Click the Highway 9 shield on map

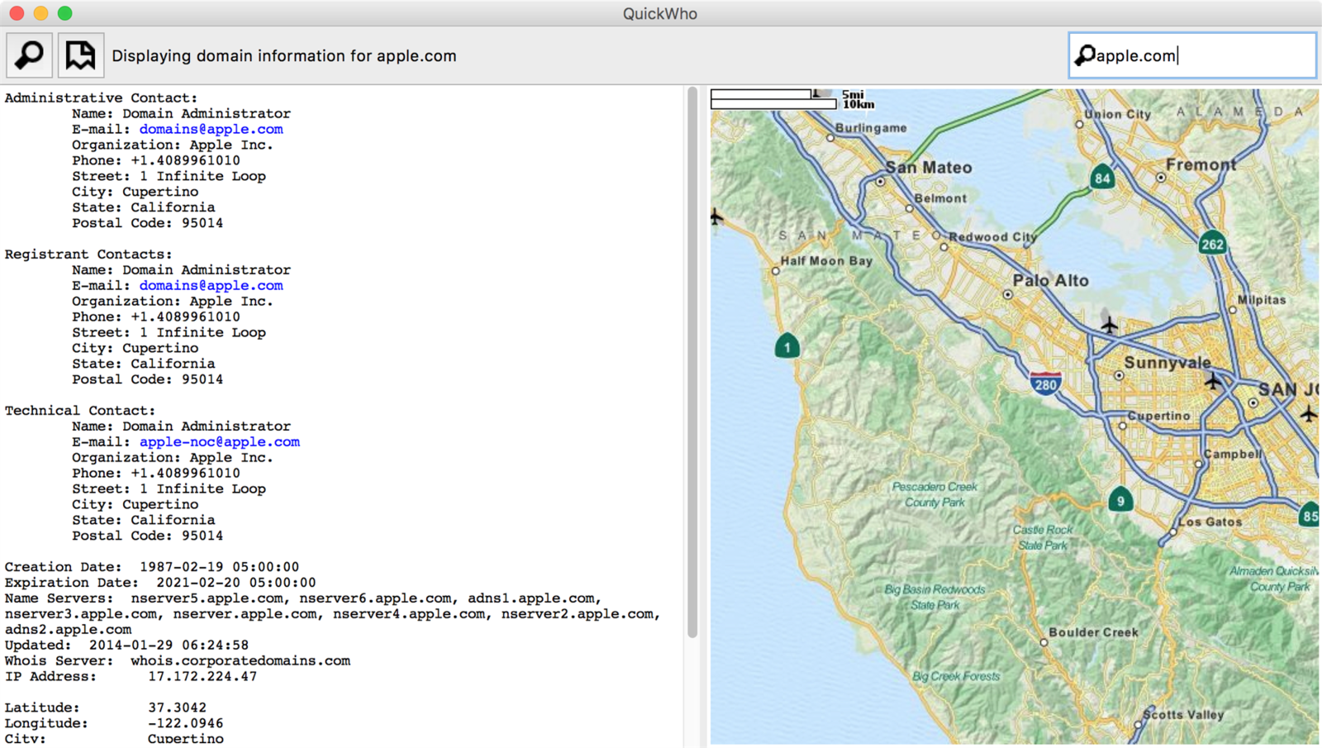(x=1120, y=500)
